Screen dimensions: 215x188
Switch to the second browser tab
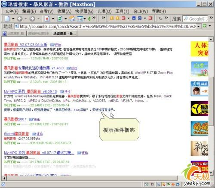(x=39, y=34)
